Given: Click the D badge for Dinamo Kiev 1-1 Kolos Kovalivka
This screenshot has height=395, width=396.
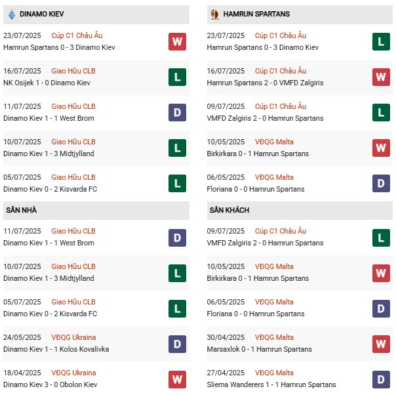Looking at the screenshot, I should (x=176, y=344).
